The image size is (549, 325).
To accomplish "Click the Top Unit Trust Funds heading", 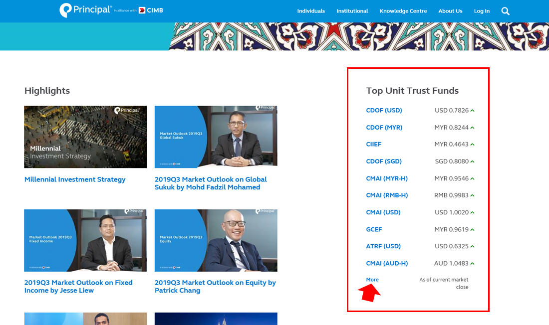I will pos(412,91).
